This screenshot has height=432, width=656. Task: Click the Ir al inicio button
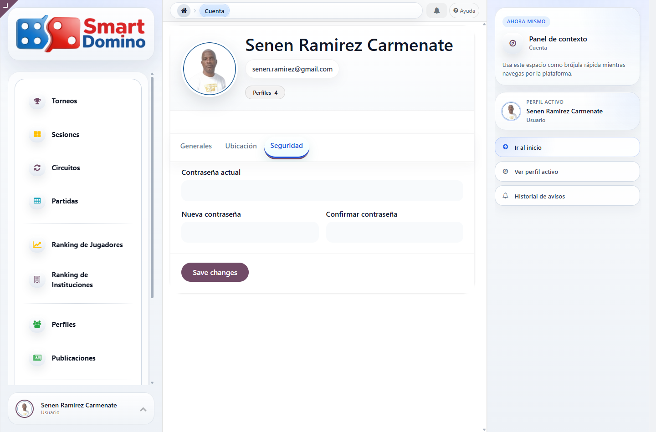(x=567, y=147)
